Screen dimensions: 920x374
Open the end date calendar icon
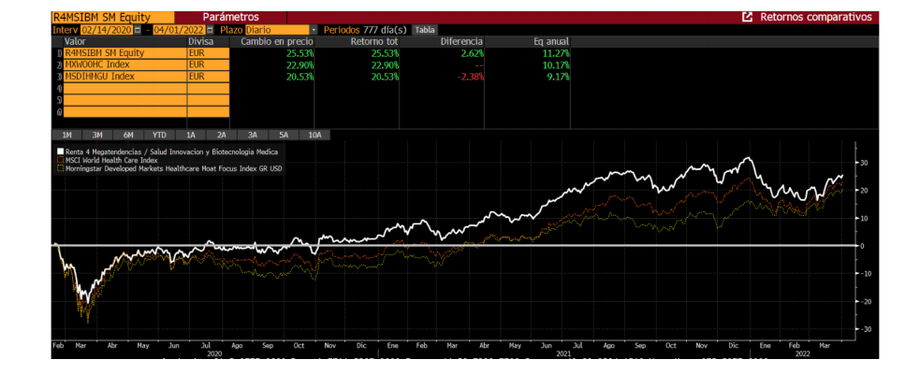point(211,30)
